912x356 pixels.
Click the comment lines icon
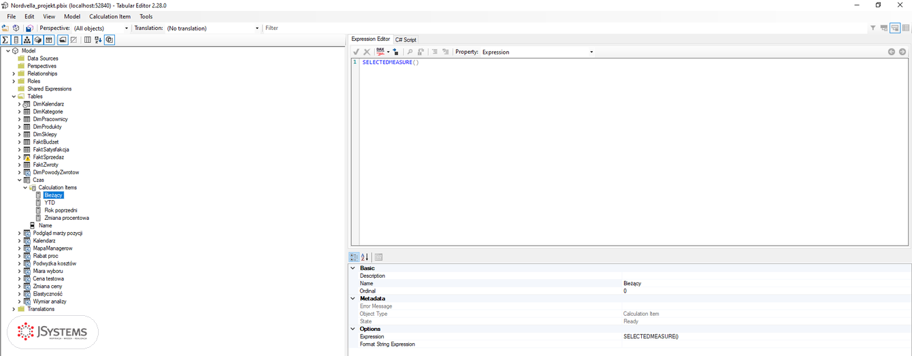(x=435, y=52)
